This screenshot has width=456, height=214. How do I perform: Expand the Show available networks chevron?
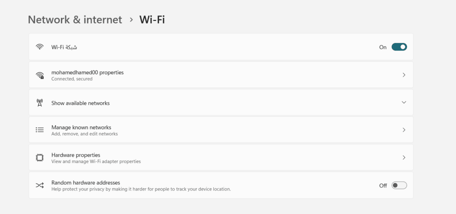coord(404,103)
